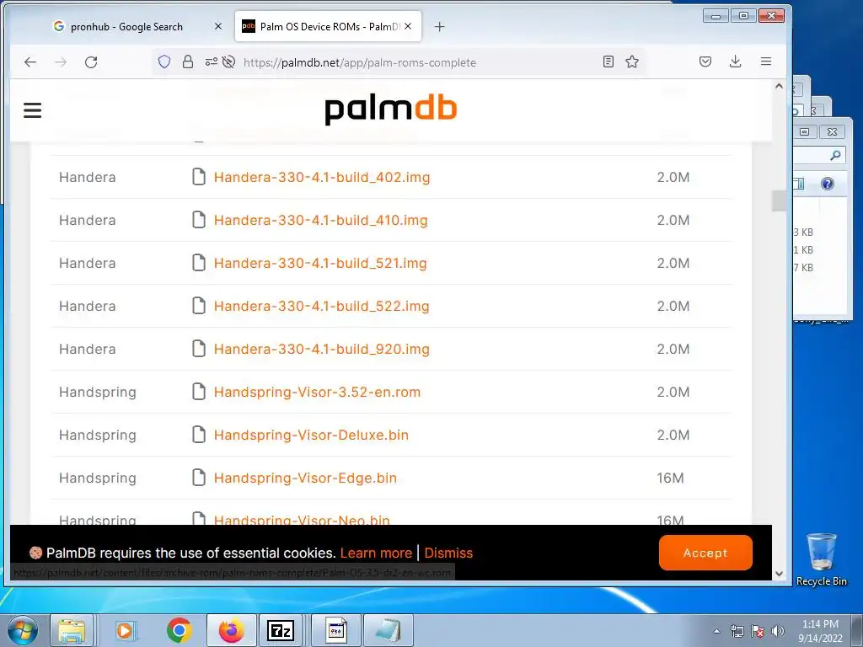Go back using the browser back arrow
863x647 pixels.
(30, 62)
